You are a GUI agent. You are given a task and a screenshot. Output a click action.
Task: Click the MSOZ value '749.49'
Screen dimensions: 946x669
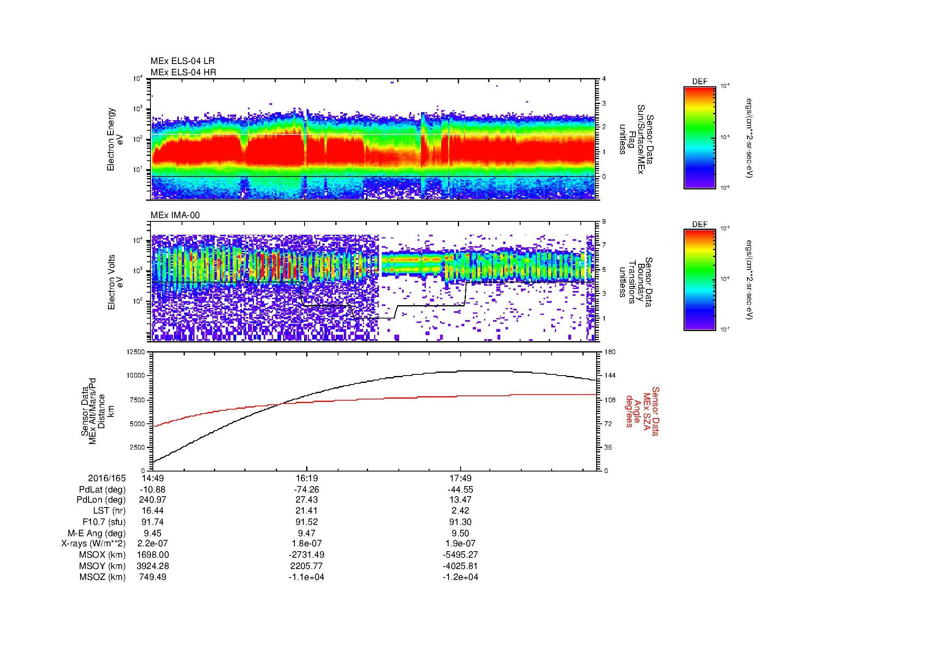pyautogui.click(x=153, y=577)
